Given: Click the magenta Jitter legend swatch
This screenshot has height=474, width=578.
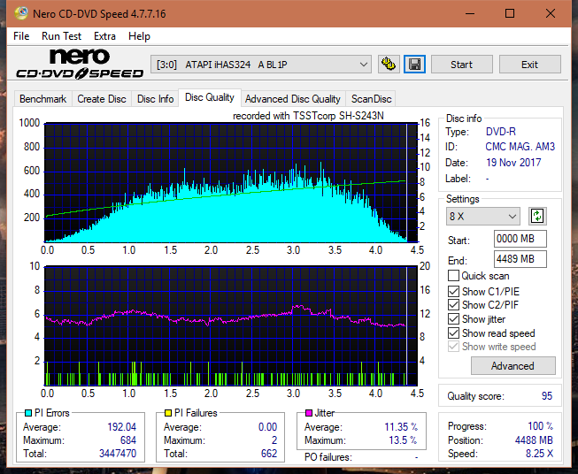Looking at the screenshot, I should click(x=309, y=413).
